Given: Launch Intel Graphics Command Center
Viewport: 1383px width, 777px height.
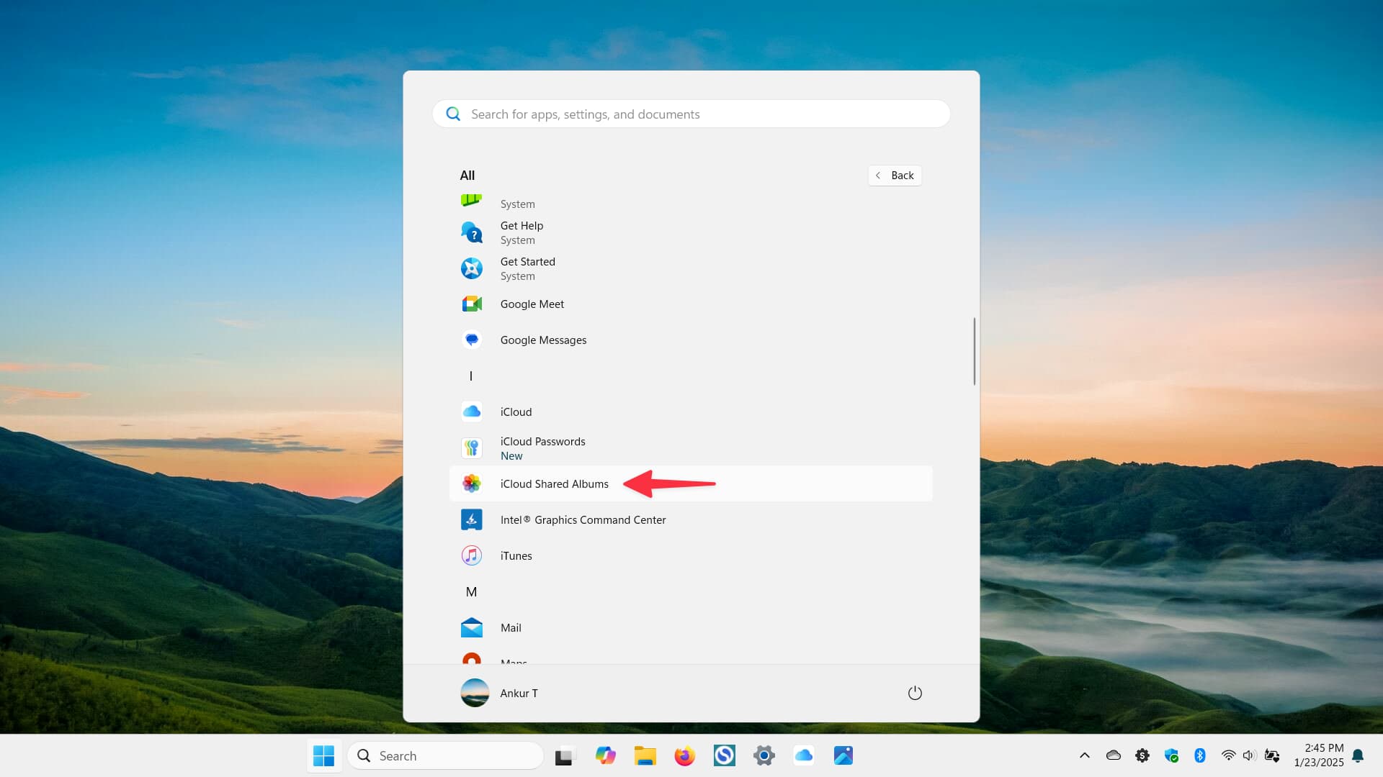Looking at the screenshot, I should click(690, 519).
